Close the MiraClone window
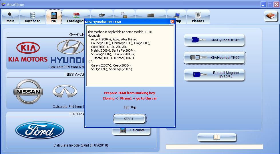 click(276, 5)
